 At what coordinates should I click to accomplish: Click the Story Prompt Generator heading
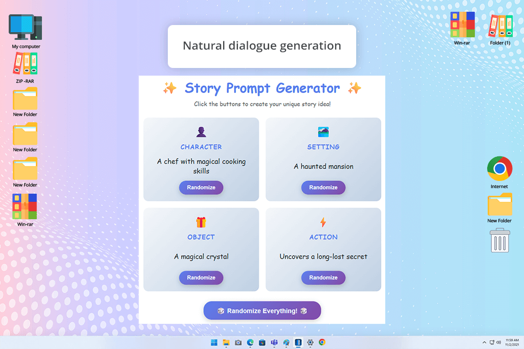[x=262, y=88]
